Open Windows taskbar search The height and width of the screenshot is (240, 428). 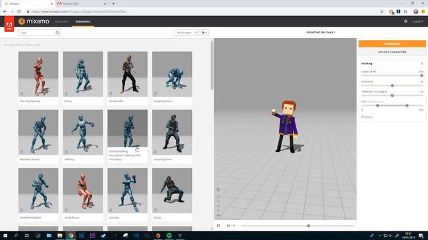pyautogui.click(x=16, y=235)
